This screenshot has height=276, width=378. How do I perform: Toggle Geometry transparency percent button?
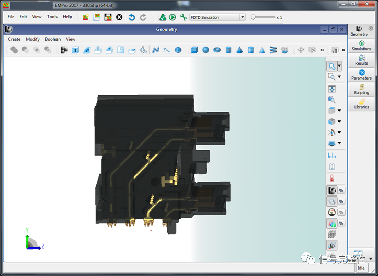pyautogui.click(x=341, y=191)
